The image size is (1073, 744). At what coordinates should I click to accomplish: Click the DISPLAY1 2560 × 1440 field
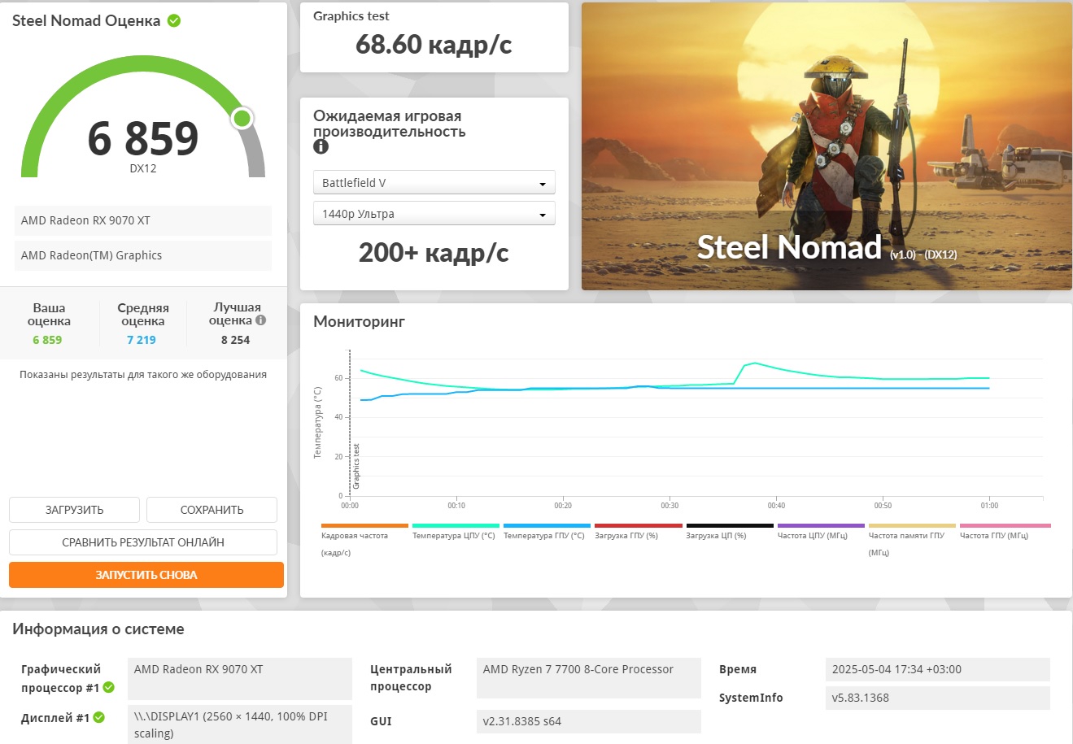tap(240, 724)
